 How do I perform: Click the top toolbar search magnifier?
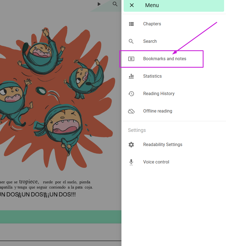point(115,4)
